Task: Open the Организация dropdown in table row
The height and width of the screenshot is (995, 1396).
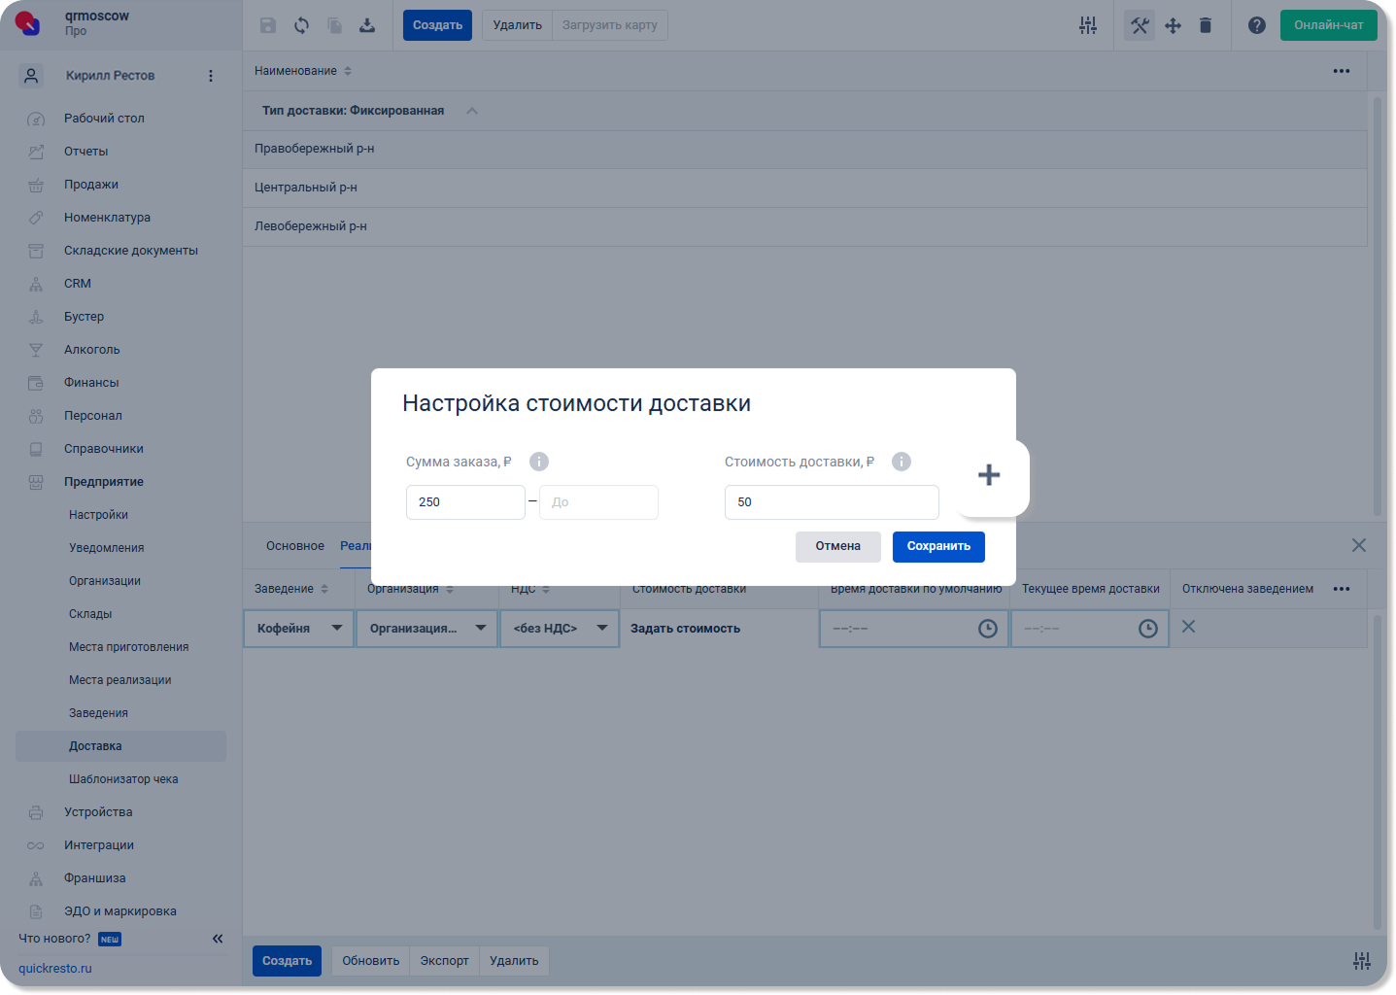Action: tap(427, 629)
